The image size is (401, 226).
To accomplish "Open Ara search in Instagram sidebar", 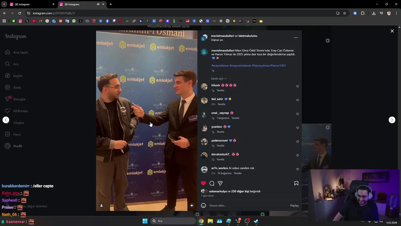I will pyautogui.click(x=12, y=64).
